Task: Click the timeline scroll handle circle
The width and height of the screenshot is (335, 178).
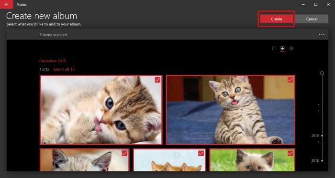Action: pos(322,73)
